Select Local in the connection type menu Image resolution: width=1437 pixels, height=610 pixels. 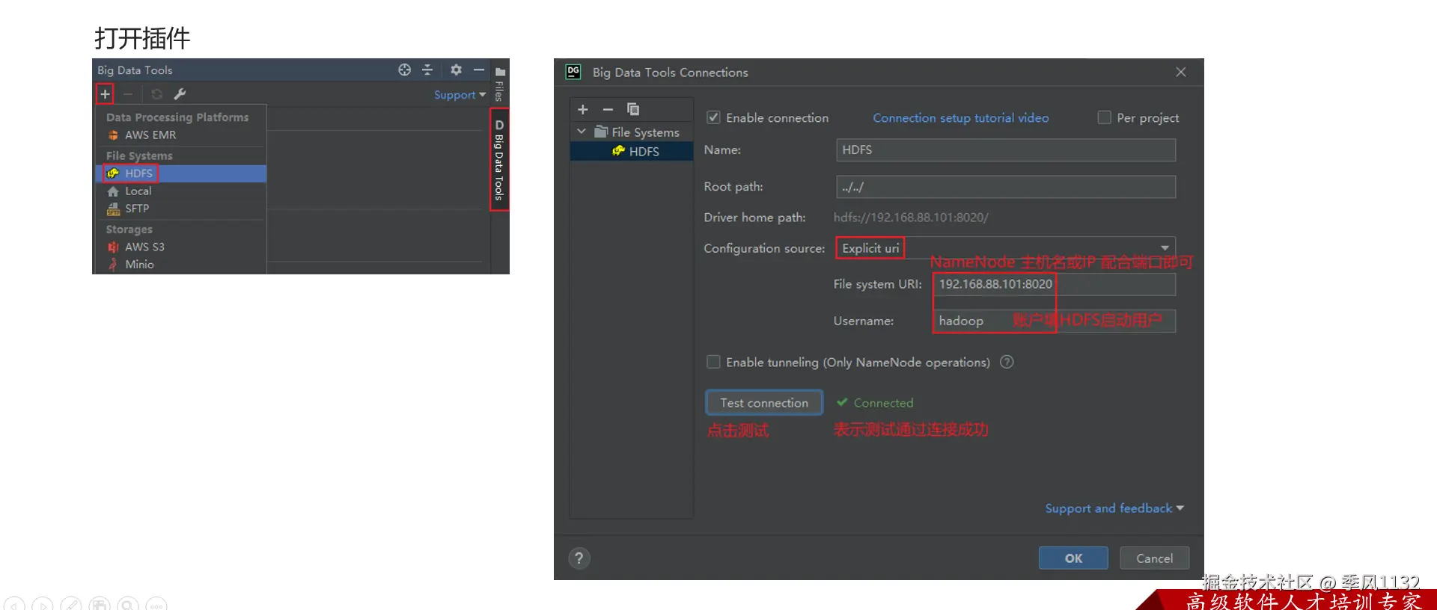pos(181,191)
